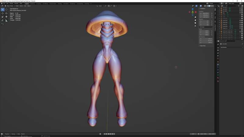Open the Texture properties tab icon
Screen dimensions: 244x137
pyautogui.click(x=218, y=81)
